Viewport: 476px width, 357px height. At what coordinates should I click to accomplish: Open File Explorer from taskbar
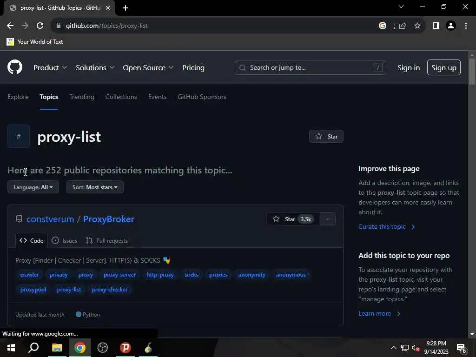(x=57, y=348)
